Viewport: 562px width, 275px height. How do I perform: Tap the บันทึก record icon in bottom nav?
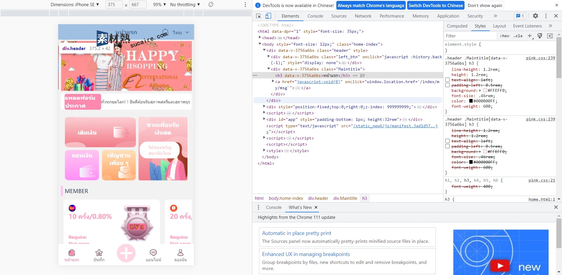pos(99,253)
